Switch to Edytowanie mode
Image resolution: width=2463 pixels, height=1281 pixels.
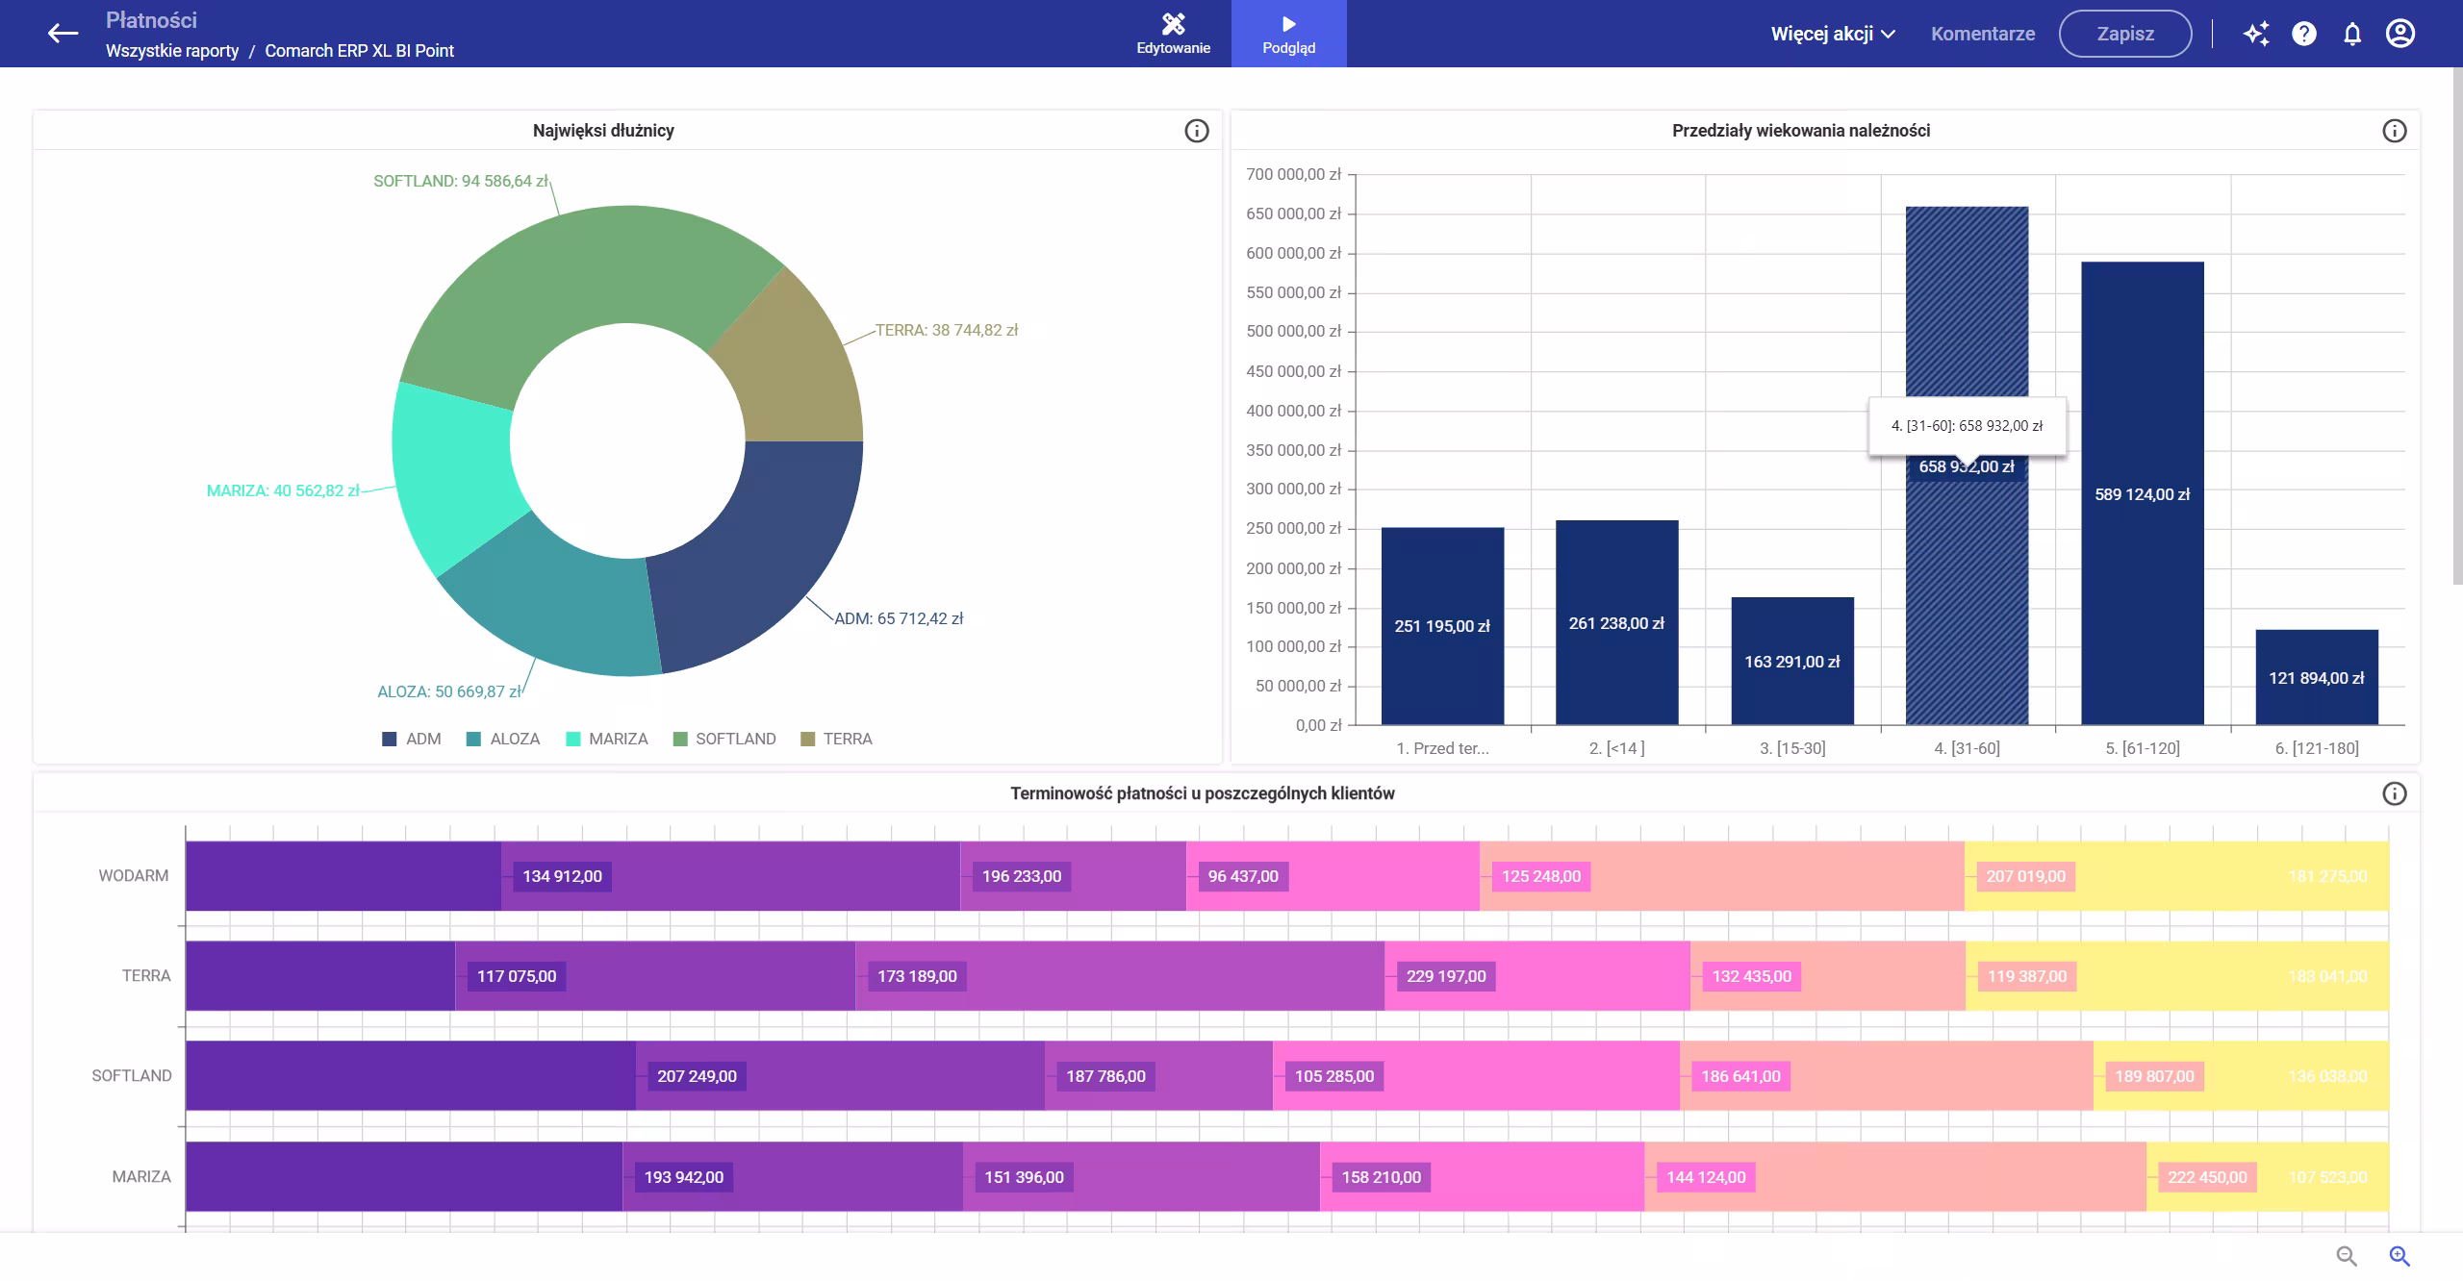(x=1173, y=34)
